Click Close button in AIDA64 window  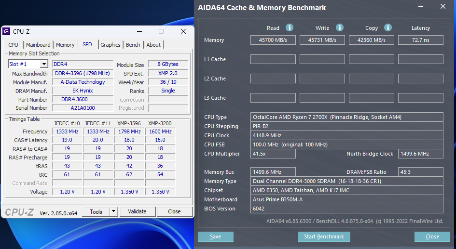[x=432, y=236]
